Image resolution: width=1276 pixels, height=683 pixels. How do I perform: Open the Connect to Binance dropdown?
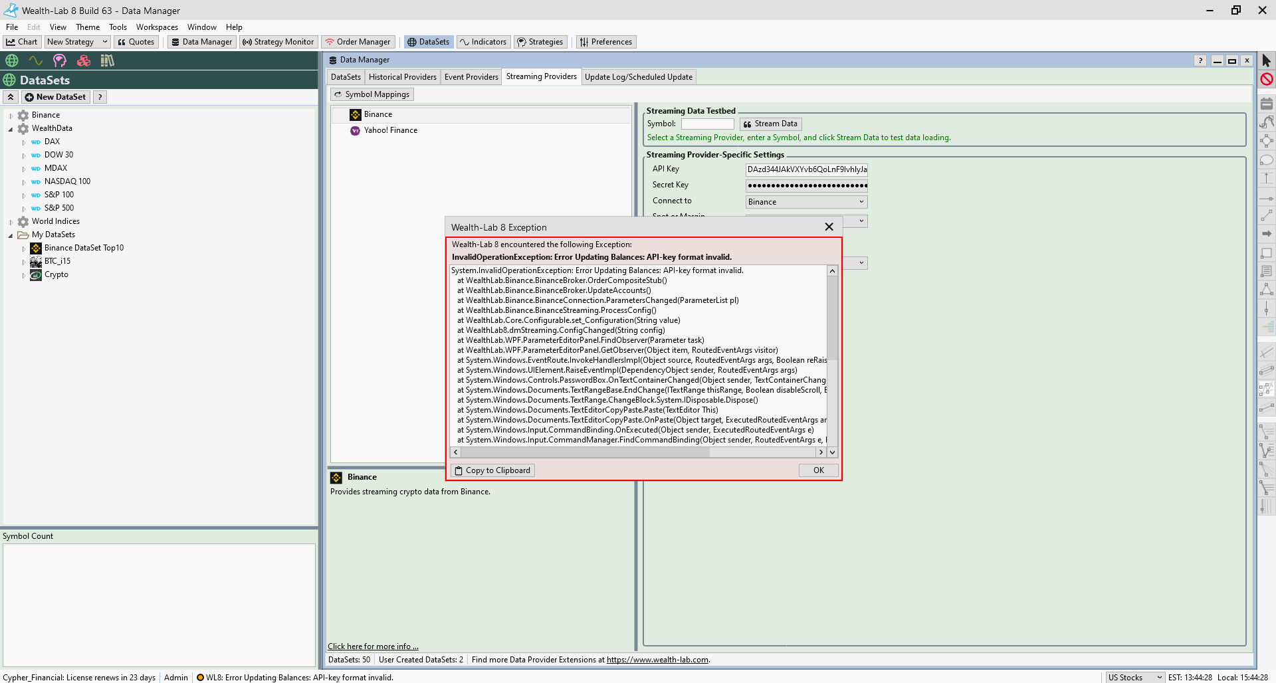pos(806,202)
